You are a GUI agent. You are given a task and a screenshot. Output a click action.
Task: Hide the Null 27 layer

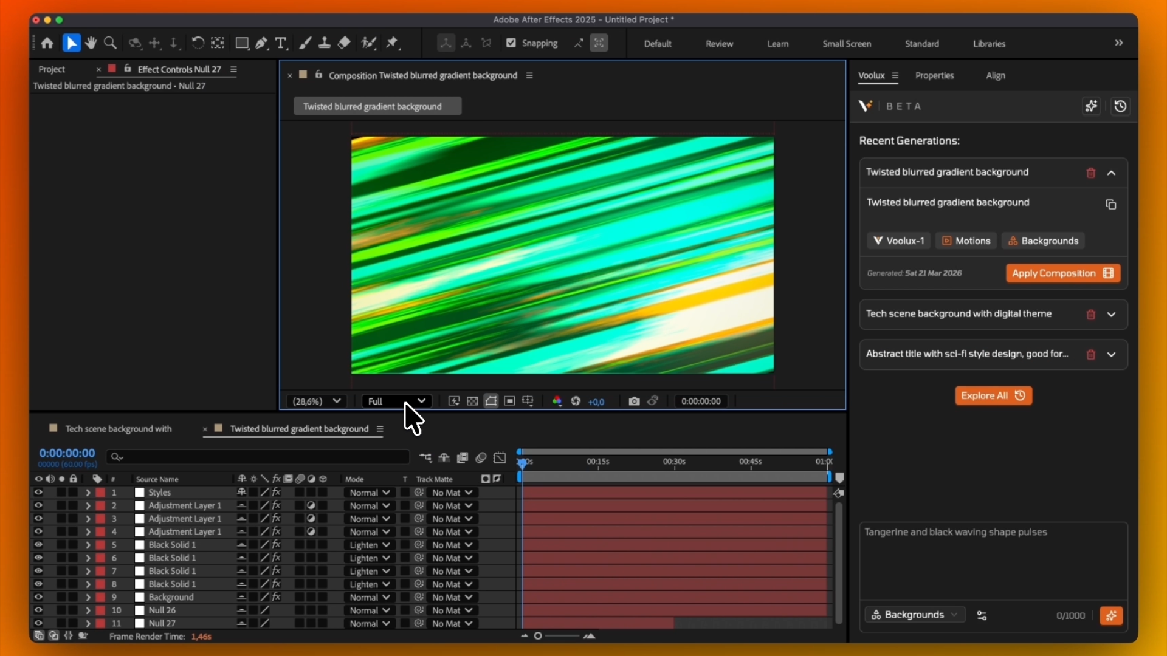(x=38, y=623)
